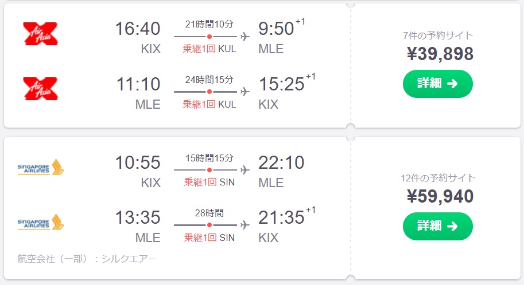The image size is (524, 285).
Task: Click the 7件の予約サイト text
Action: click(x=438, y=35)
